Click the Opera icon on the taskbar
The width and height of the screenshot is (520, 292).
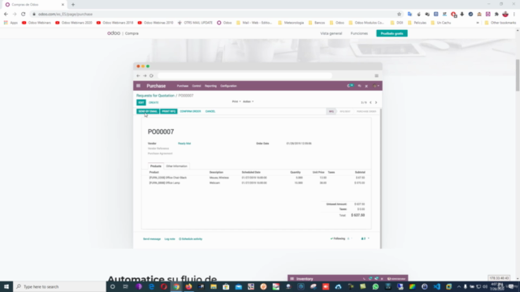pyautogui.click(x=164, y=286)
